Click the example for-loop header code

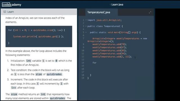[37, 30]
